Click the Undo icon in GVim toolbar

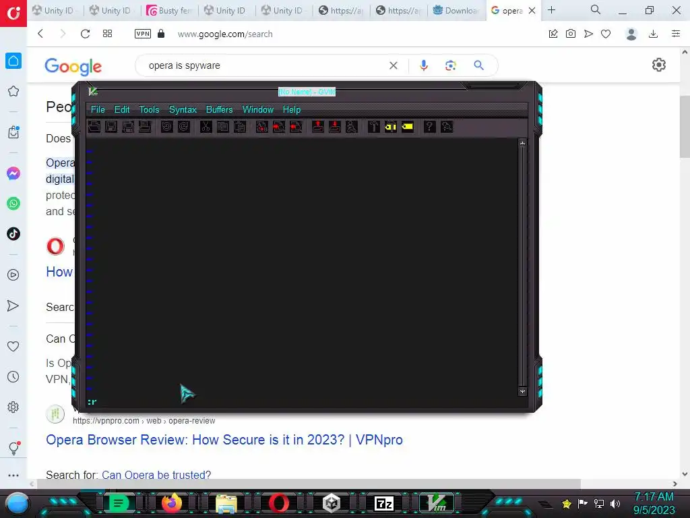tap(167, 127)
